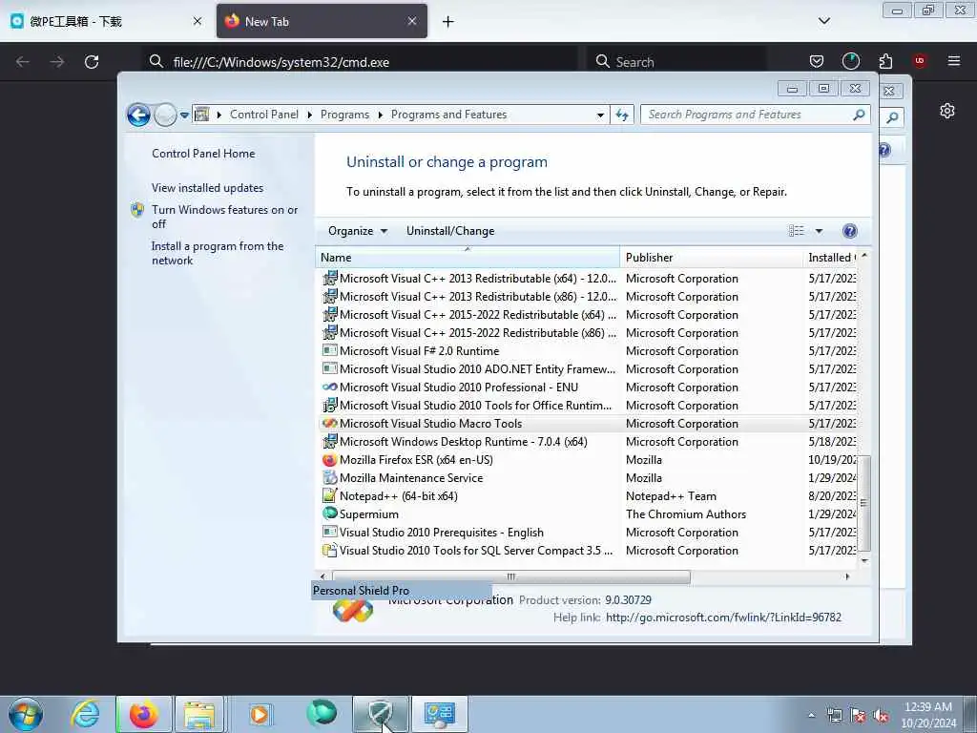The height and width of the screenshot is (733, 977).
Task: Click the vertical scrollbar thumb of program list
Action: click(x=864, y=504)
